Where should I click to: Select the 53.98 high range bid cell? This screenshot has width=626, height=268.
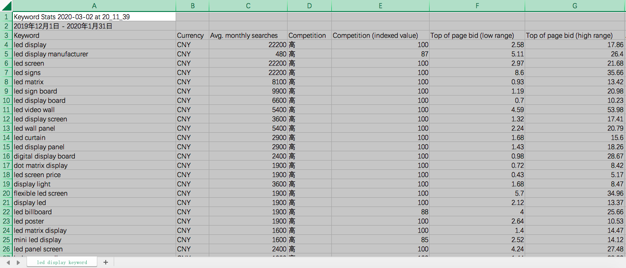point(575,110)
